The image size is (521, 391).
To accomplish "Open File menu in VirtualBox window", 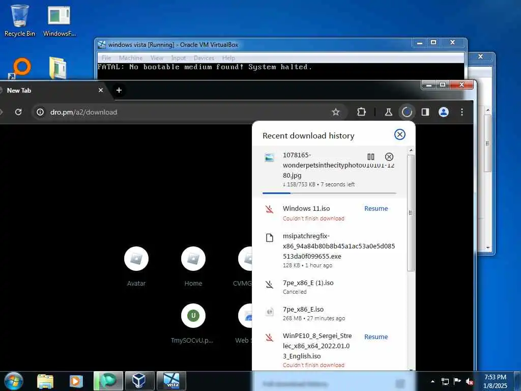I will pos(106,58).
